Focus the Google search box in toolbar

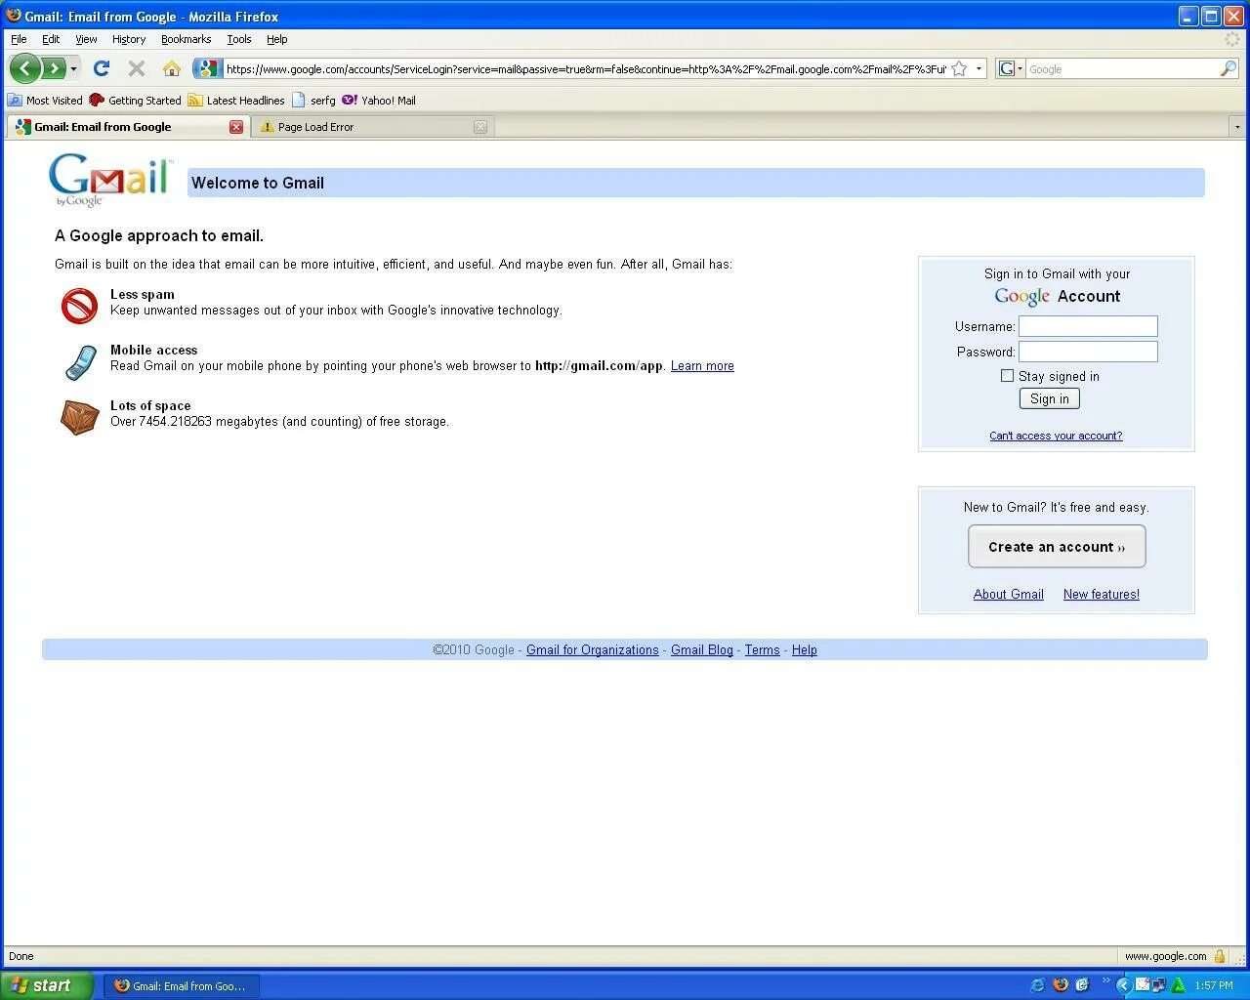click(x=1123, y=69)
